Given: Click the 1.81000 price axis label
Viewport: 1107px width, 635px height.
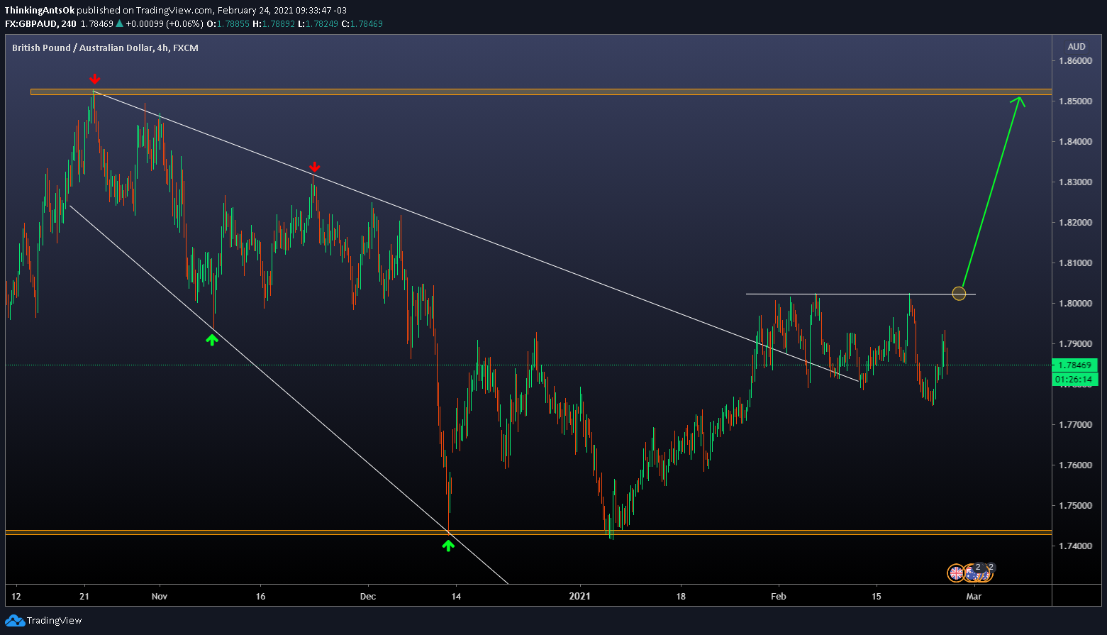Looking at the screenshot, I should click(1075, 263).
